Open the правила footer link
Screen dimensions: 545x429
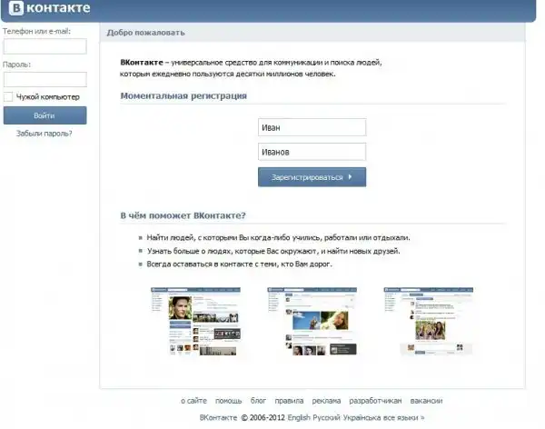pyautogui.click(x=289, y=401)
